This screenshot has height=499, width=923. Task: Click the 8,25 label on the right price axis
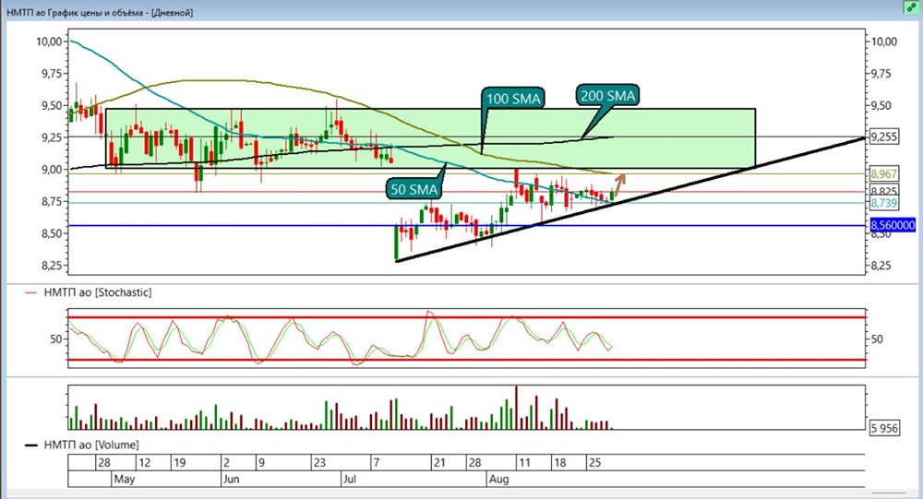(x=880, y=266)
